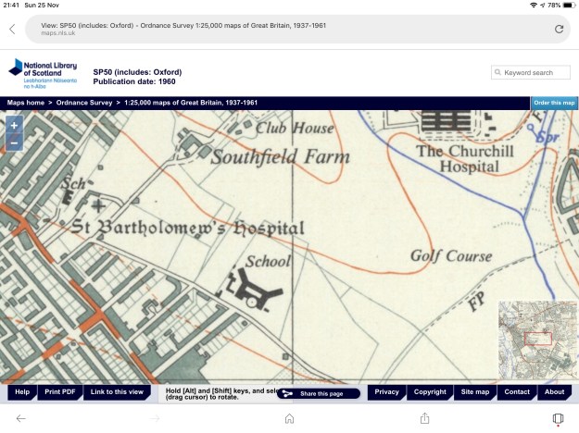Tap the bottom-left back arrow
The width and height of the screenshot is (579, 433).
[x=21, y=418]
